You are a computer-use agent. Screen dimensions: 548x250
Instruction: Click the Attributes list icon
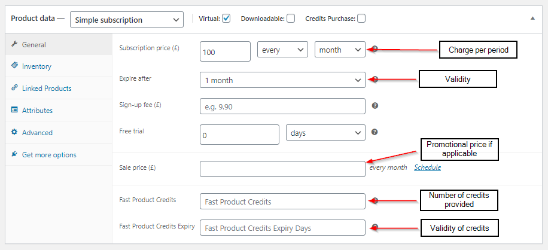tap(14, 110)
